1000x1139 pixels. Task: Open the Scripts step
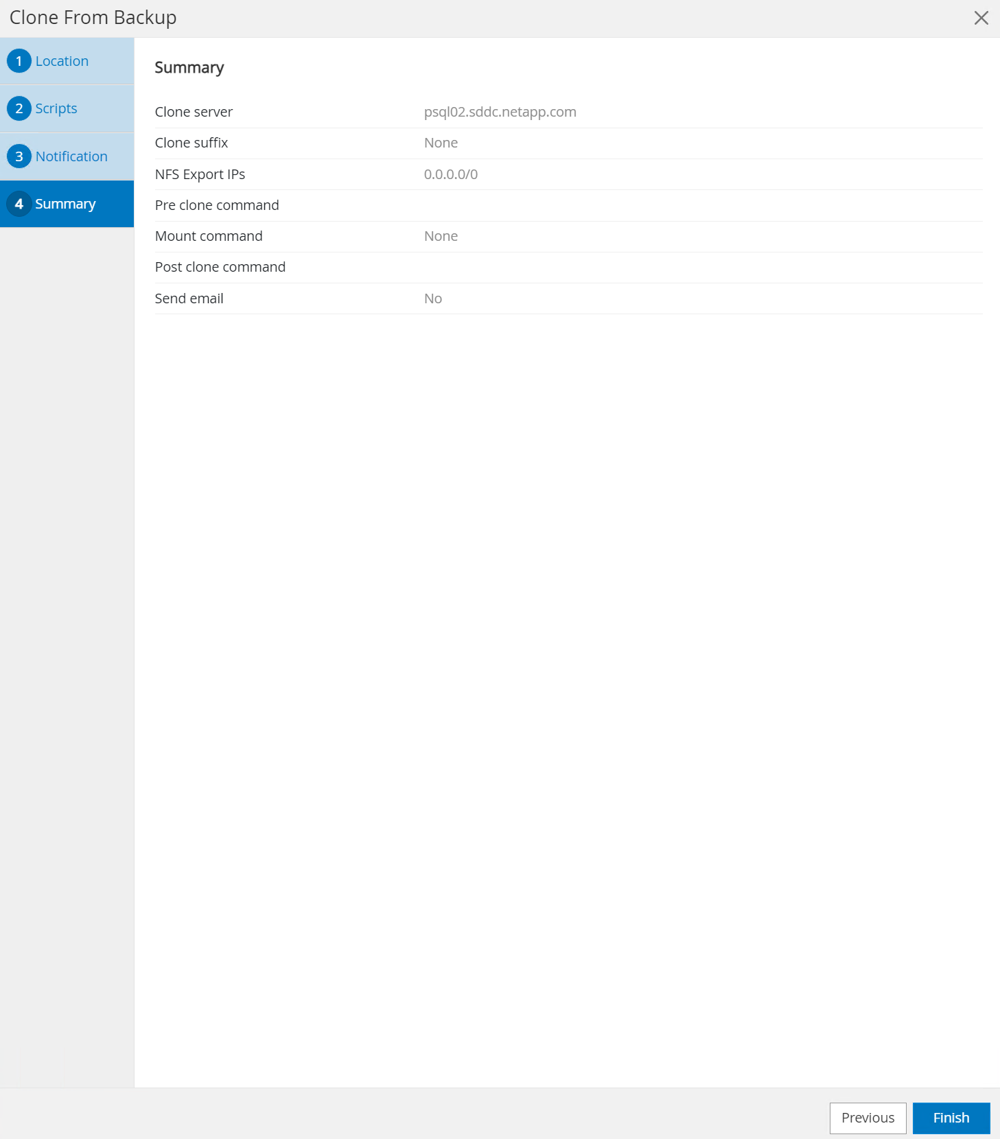point(67,108)
